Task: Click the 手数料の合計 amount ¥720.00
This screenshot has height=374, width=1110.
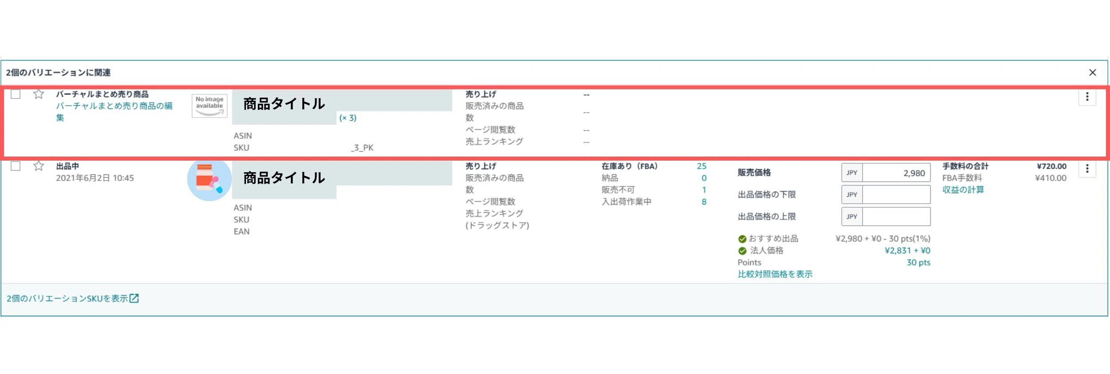Action: [x=1051, y=166]
